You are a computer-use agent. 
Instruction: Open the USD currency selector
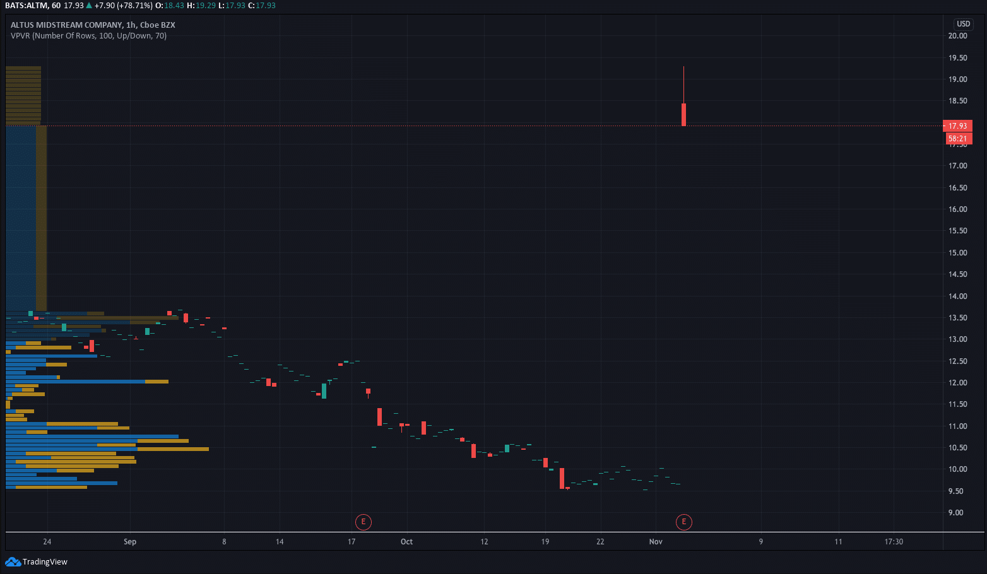[x=963, y=24]
